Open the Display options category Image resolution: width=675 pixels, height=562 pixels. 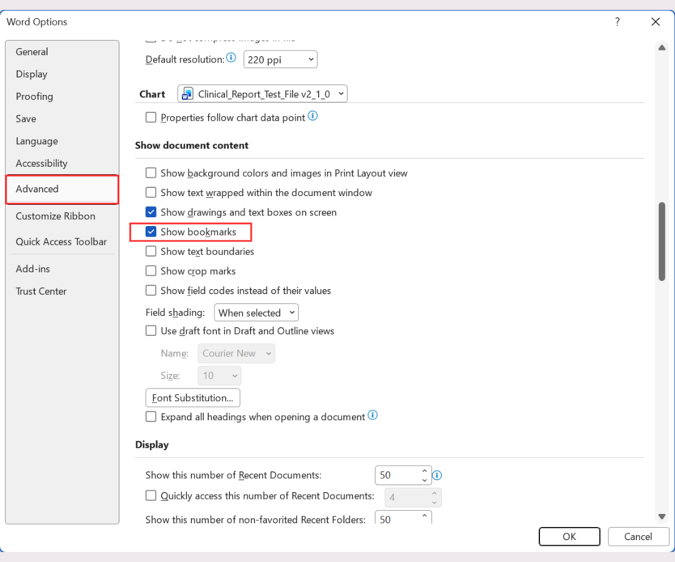(62, 74)
